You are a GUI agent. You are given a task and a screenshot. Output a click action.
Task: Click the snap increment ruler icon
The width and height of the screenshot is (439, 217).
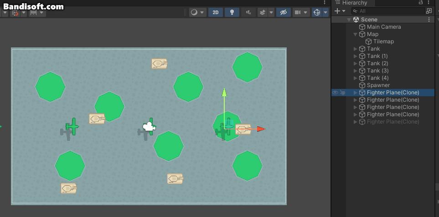[34, 13]
